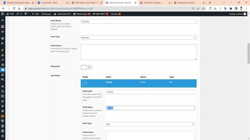Image resolution: width=250 pixels, height=140 pixels.
Task: Click the share page icon in address bar
Action: click(x=198, y=9)
